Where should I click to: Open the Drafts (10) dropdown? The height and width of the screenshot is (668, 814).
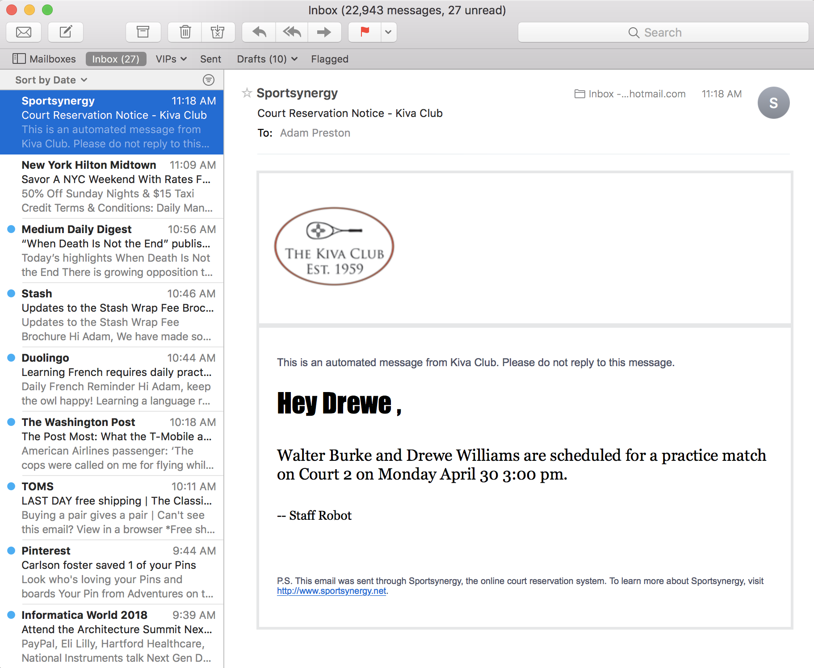(267, 59)
